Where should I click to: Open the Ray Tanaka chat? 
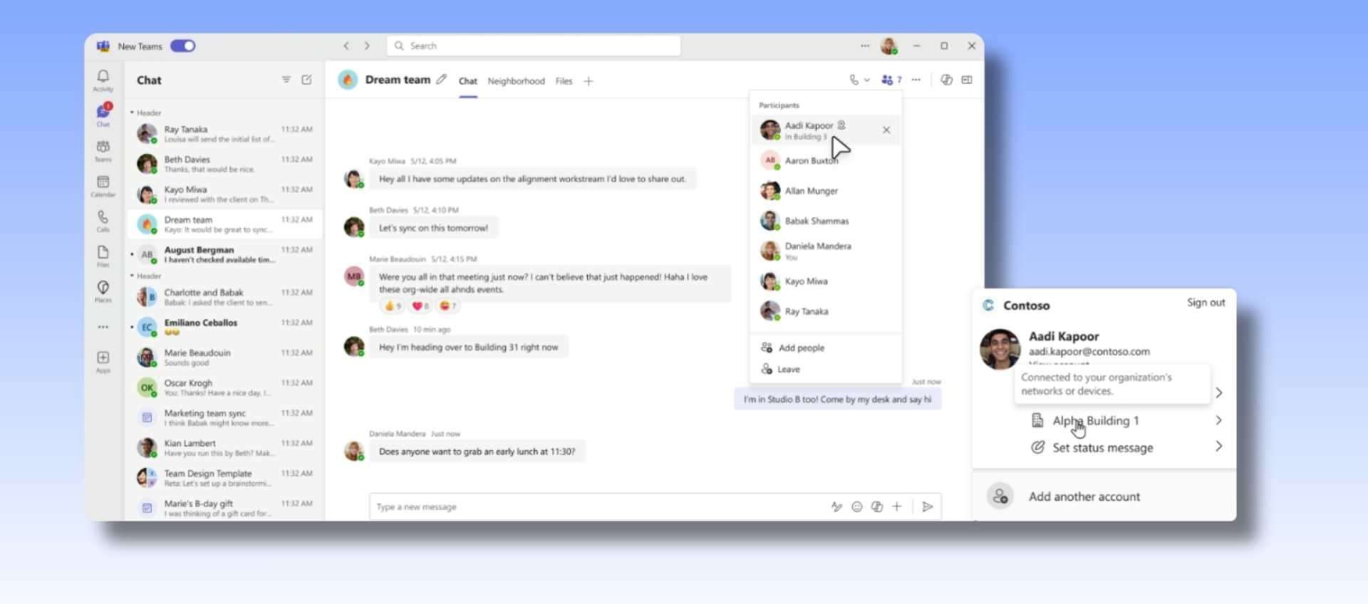click(225, 134)
